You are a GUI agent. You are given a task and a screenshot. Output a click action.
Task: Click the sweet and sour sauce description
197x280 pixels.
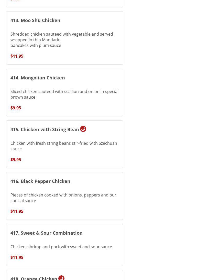click(61, 247)
